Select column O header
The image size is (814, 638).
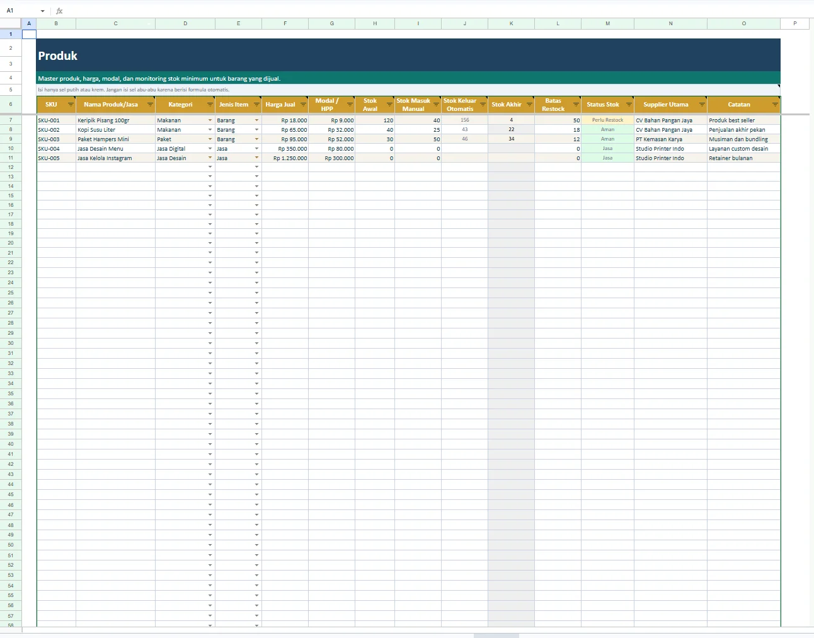point(744,23)
